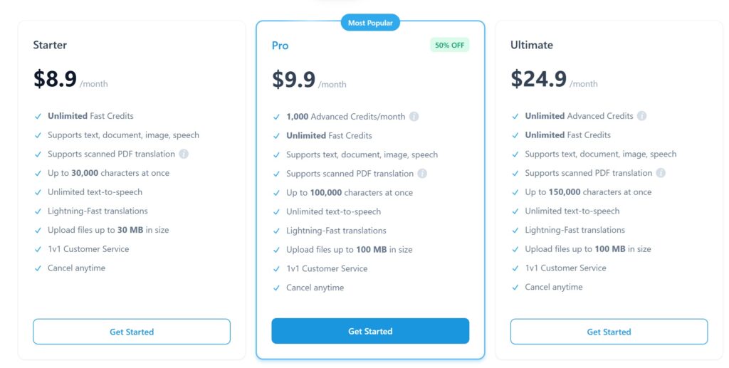Select the Pro plan heading

coord(280,46)
